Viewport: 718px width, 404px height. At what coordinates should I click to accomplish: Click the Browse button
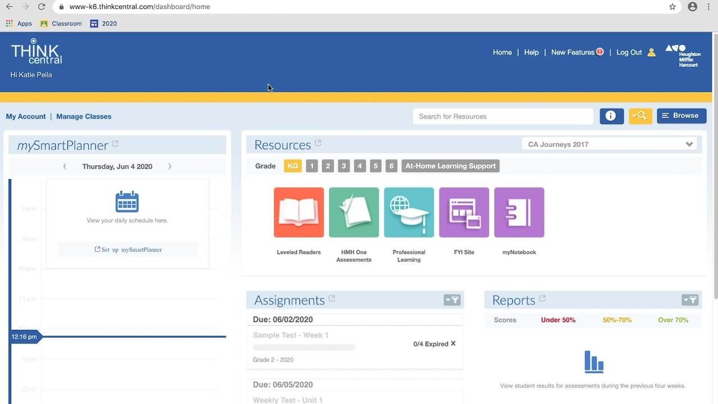click(x=682, y=116)
